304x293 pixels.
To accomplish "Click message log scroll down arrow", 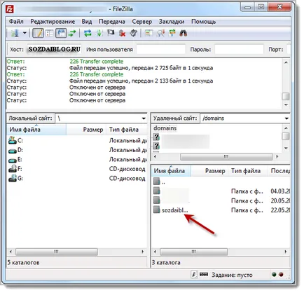I will coord(286,105).
